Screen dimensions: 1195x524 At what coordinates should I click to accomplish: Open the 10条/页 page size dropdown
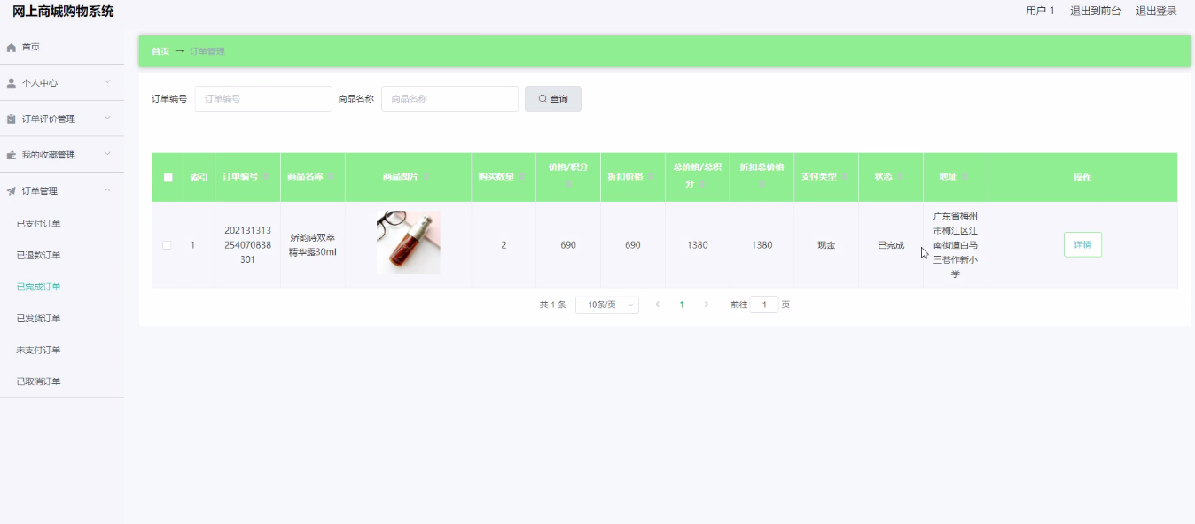click(x=607, y=304)
